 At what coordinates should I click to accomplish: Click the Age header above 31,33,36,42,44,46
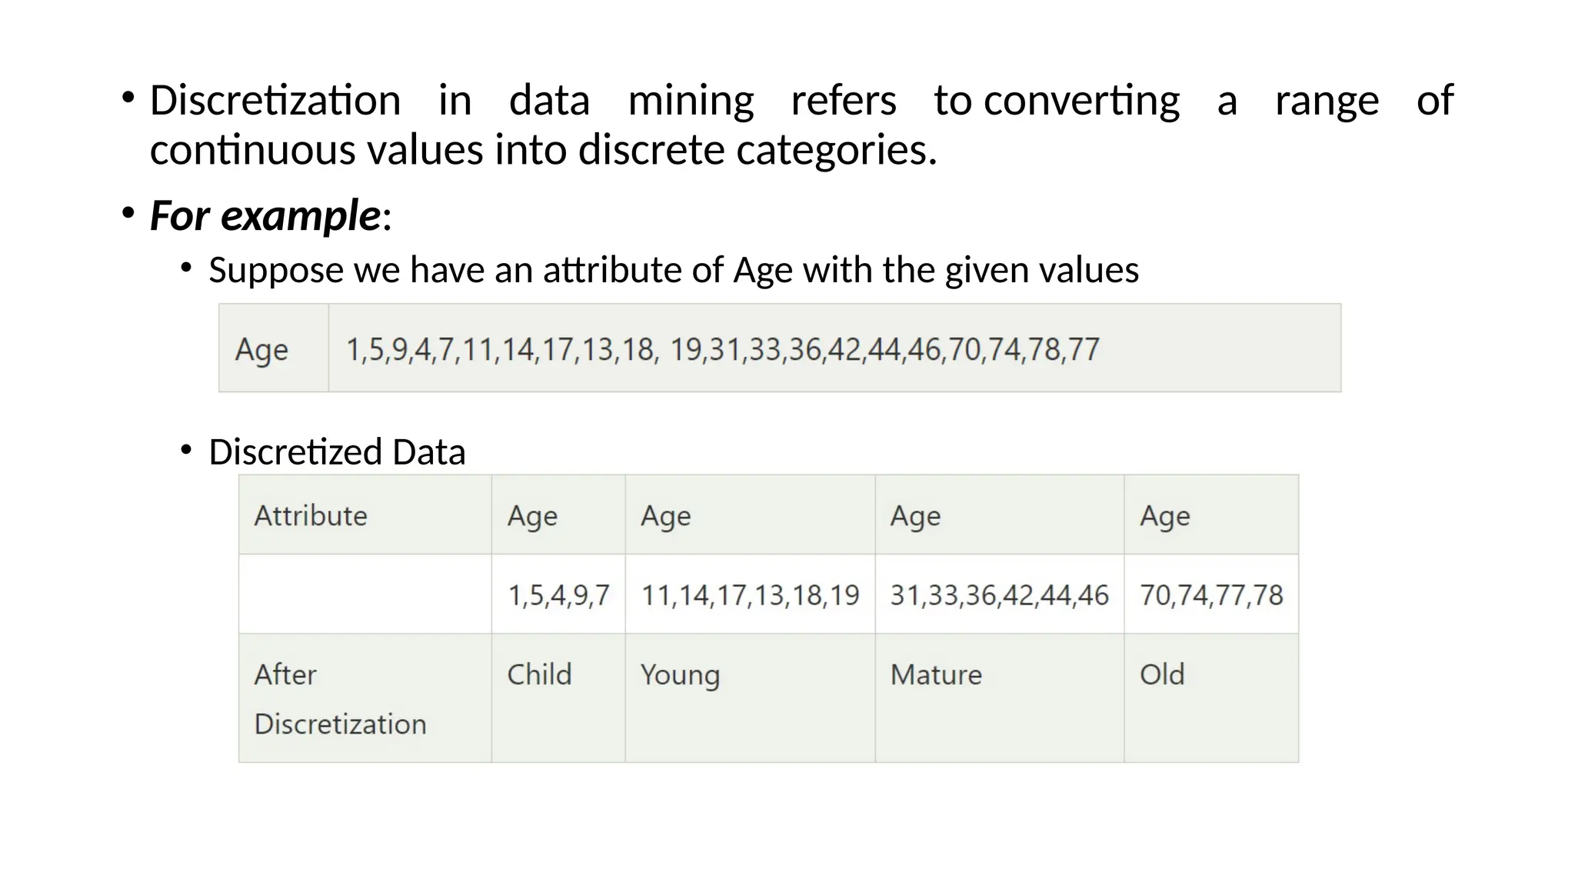(915, 515)
